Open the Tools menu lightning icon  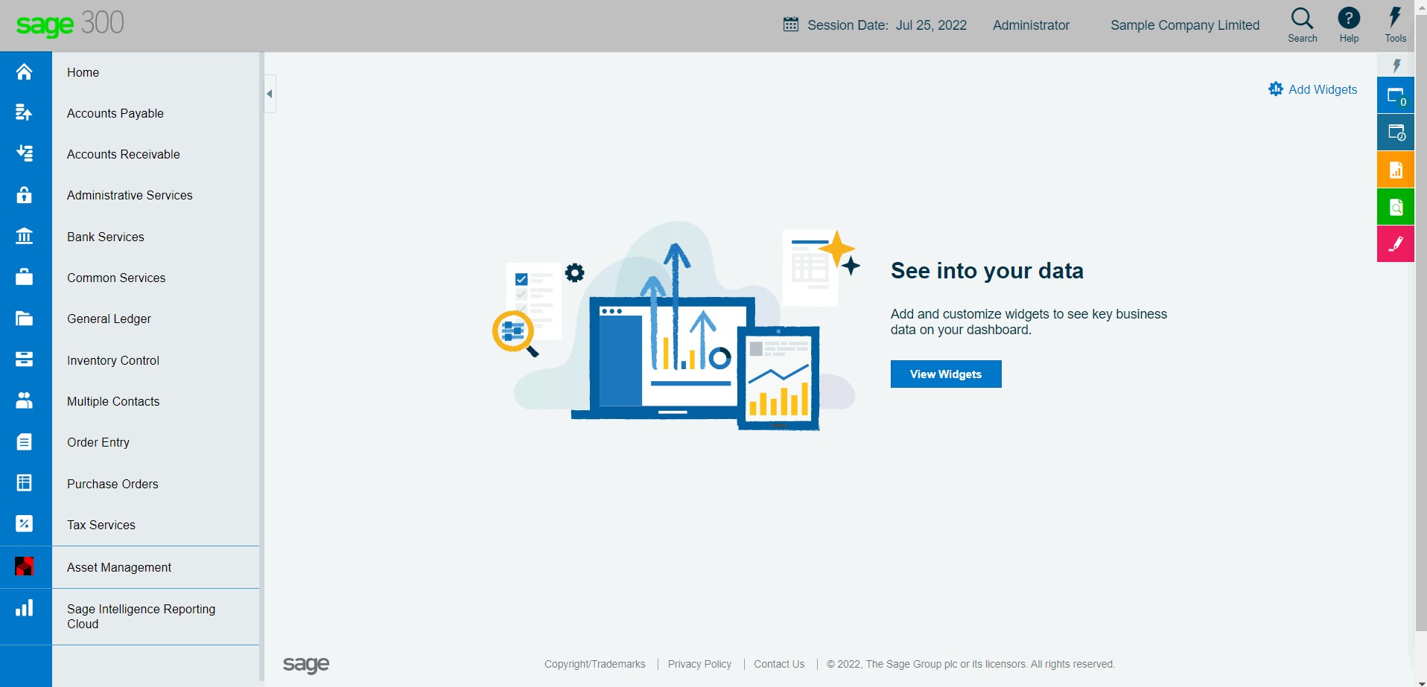point(1396,18)
